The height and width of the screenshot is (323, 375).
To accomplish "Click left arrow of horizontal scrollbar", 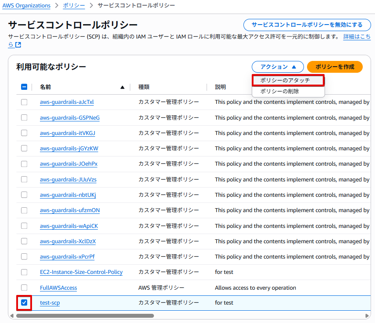I will point(12,316).
